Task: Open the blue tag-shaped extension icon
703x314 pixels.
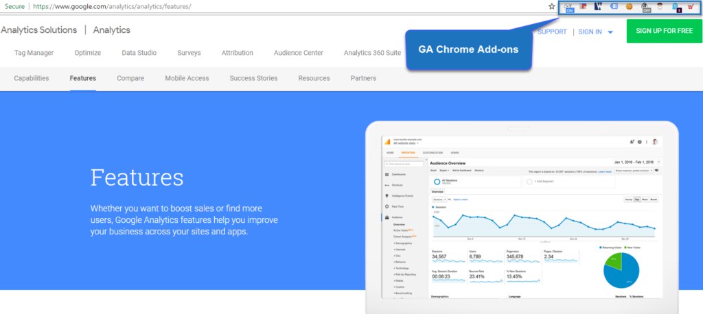Action: (x=614, y=7)
